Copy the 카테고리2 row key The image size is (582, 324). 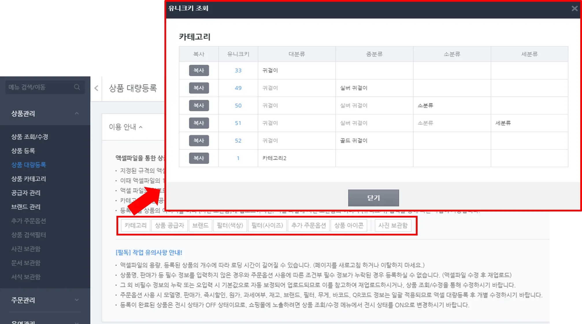[x=199, y=158]
